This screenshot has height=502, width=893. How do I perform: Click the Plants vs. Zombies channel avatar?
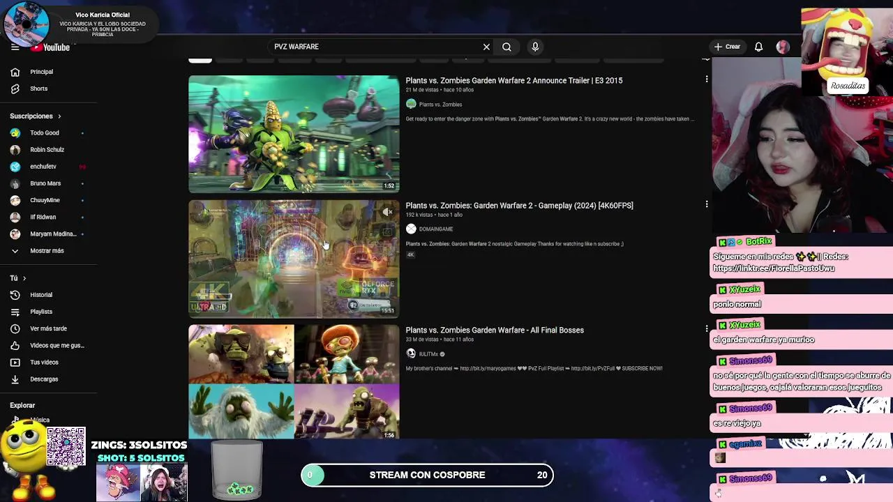[411, 104]
